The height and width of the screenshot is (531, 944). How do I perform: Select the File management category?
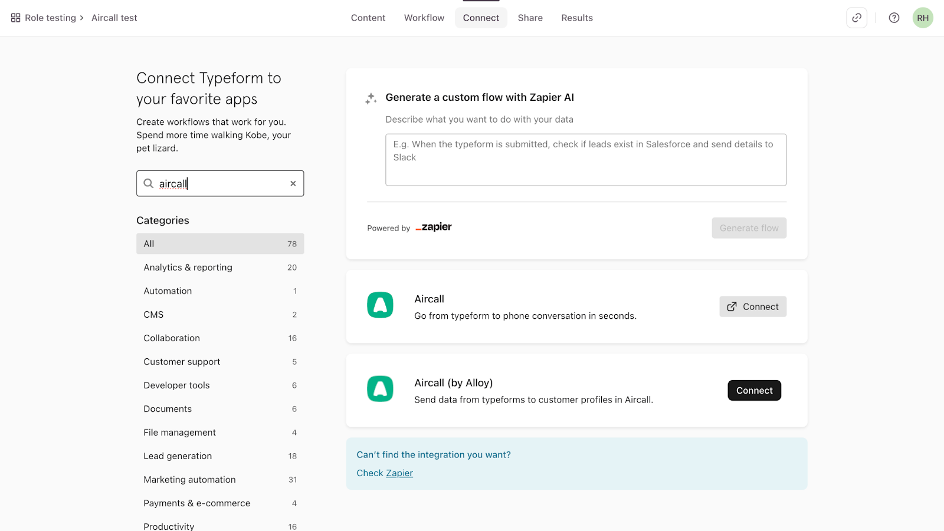tap(220, 432)
